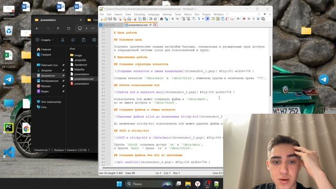The image size is (336, 189).
Task: Toggle synchronized horizontal scrolling icon
Action: [188, 19]
